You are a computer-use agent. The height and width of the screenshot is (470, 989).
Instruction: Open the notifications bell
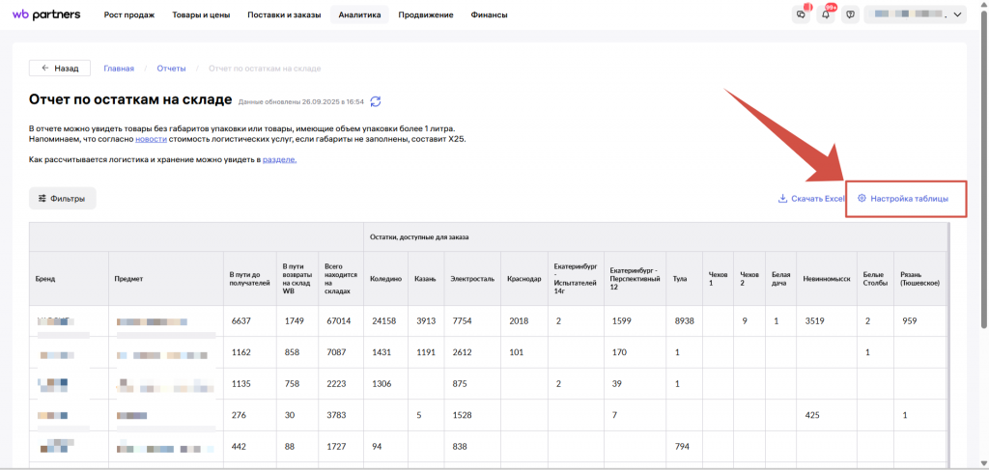tap(826, 14)
